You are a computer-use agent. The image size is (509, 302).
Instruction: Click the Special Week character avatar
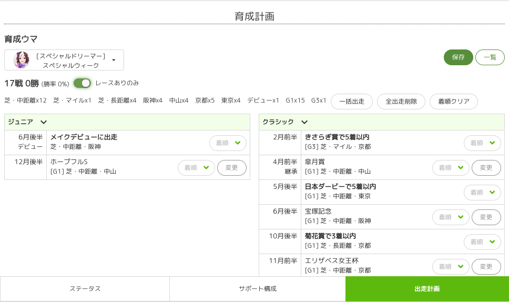(22, 60)
